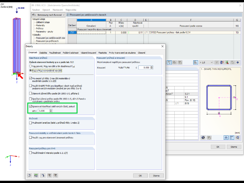The width and height of the screenshot is (244, 183).
Task: Open the PŘ1 - Bemessung nach Eurocod dropdown
Action: (x=48, y=15)
